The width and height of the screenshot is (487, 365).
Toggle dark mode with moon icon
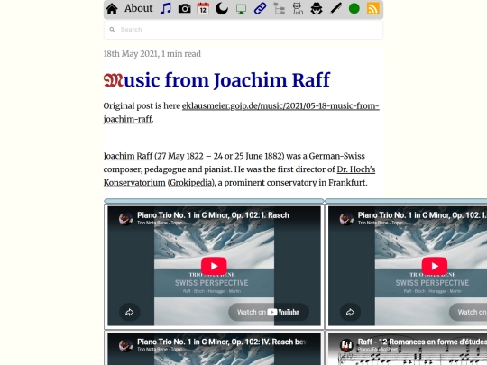(x=222, y=9)
